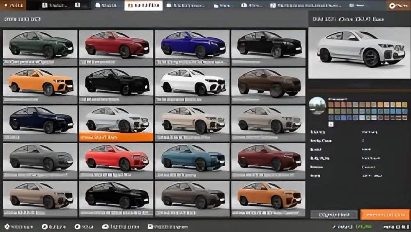The height and width of the screenshot is (232, 411).
Task: Toggle the checkbox item in the bottom bar
Action: (150, 227)
